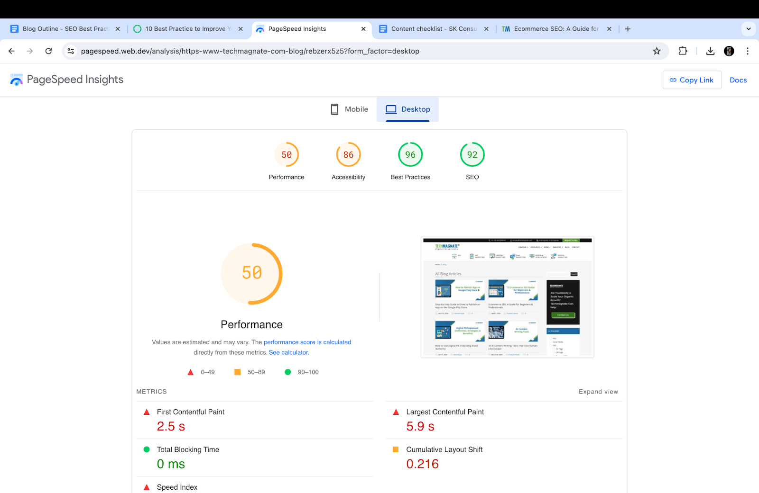Open the Docs link
759x493 pixels.
click(738, 80)
